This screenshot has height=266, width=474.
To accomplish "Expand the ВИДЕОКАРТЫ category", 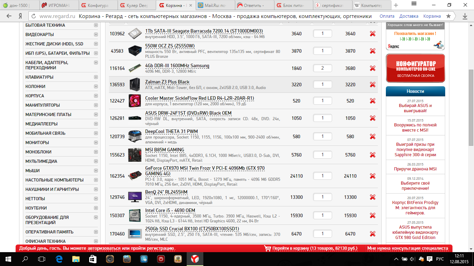I will pos(96,35).
